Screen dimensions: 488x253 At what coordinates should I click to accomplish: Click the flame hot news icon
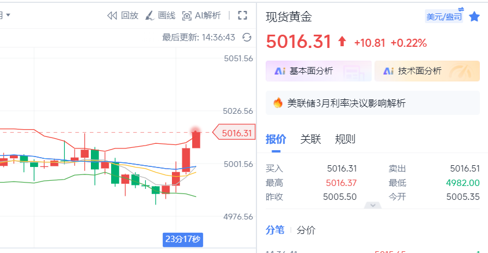click(x=278, y=103)
